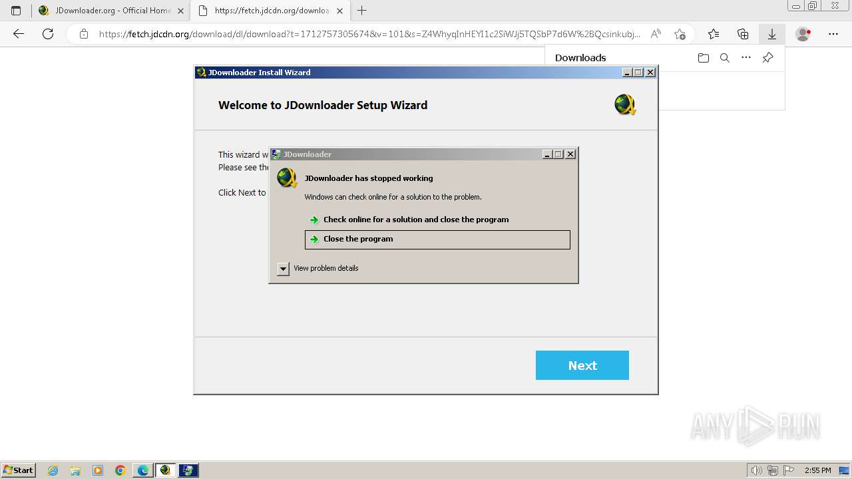
Task: Open Read aloud icon in address bar
Action: coord(656,34)
